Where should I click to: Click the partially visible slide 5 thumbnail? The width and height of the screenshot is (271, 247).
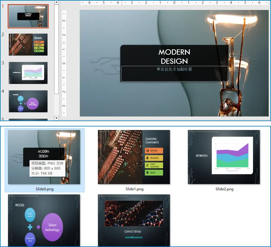point(28,120)
